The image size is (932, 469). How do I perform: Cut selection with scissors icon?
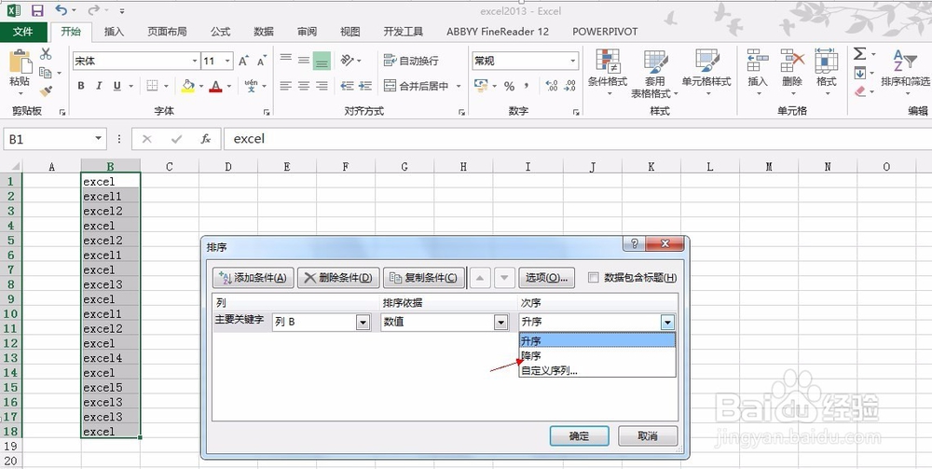[x=46, y=54]
